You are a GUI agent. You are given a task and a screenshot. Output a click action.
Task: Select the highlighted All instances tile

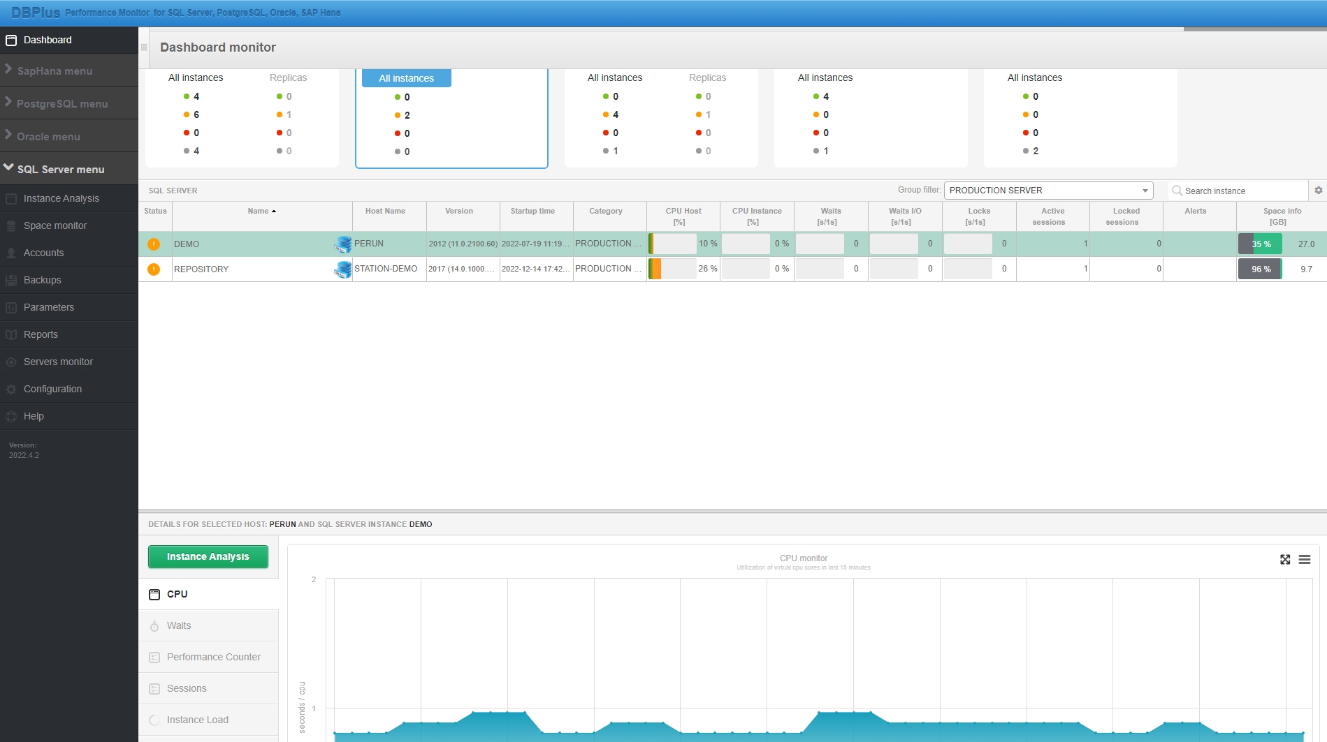coord(406,79)
